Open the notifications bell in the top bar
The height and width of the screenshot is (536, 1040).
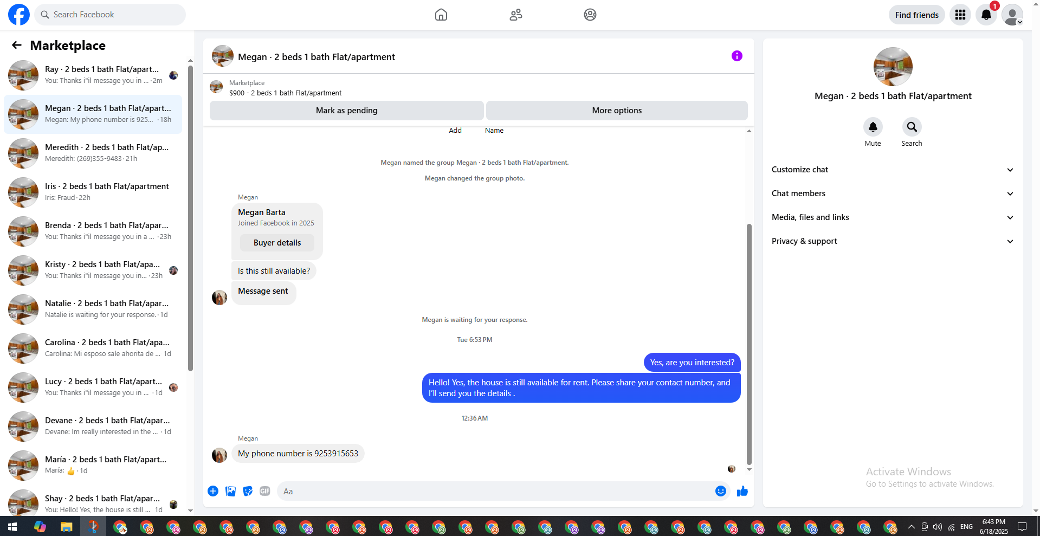[986, 15]
